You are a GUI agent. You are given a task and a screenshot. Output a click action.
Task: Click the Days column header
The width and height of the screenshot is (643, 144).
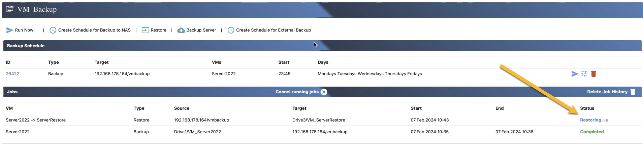323,62
